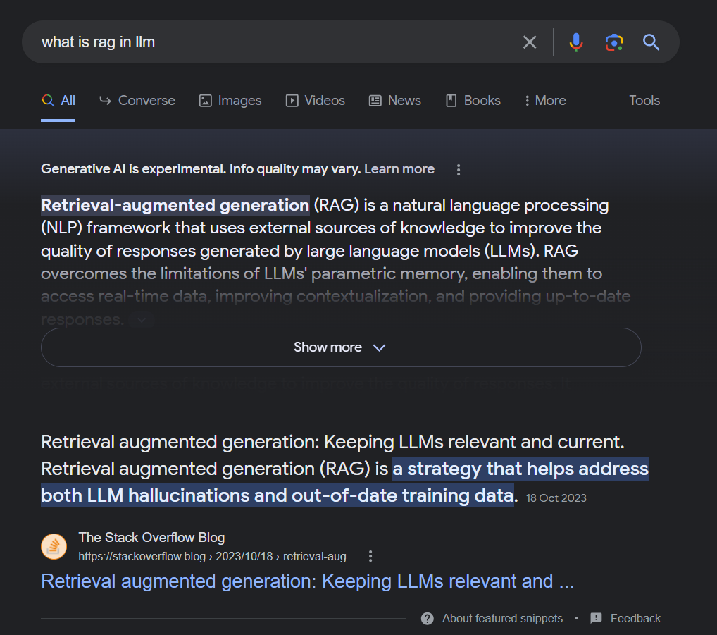The height and width of the screenshot is (635, 717).
Task: Click the Tools button
Action: coord(644,101)
